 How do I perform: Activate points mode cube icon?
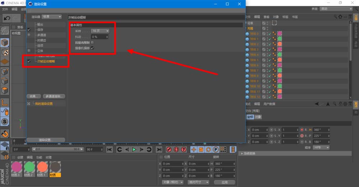pyautogui.click(x=5, y=72)
